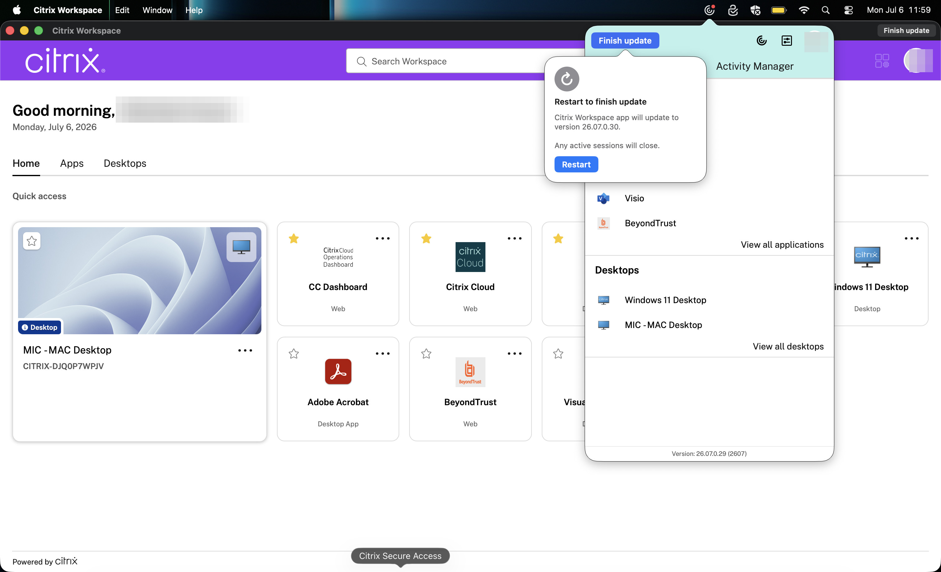Click the Citrix Cloud app icon
The width and height of the screenshot is (941, 572).
470,257
